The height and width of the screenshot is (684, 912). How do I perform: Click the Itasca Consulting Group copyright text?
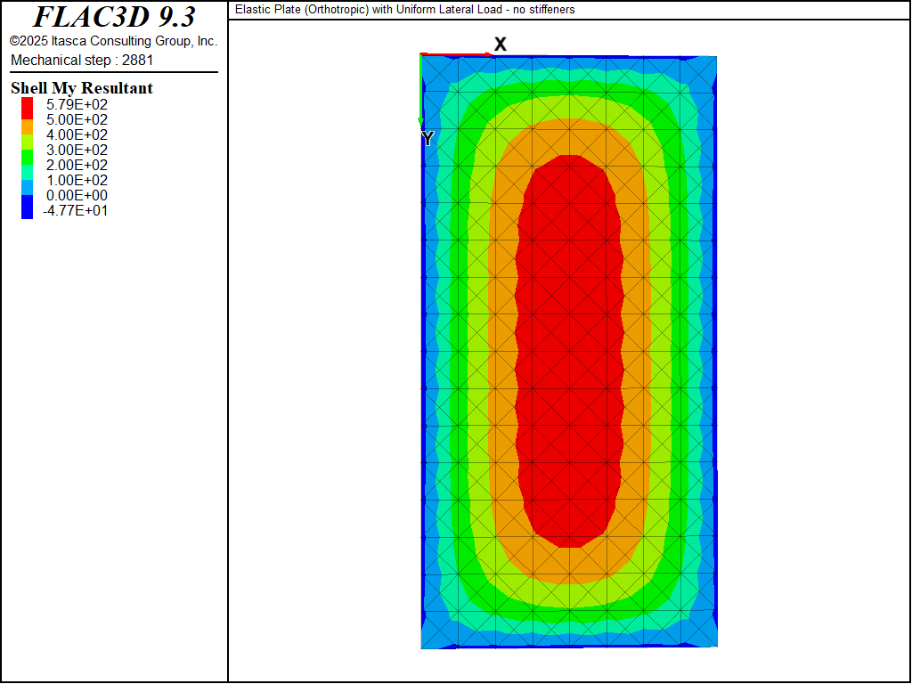pos(113,41)
